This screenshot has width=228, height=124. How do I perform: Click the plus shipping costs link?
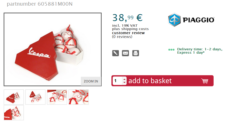click(x=130, y=29)
